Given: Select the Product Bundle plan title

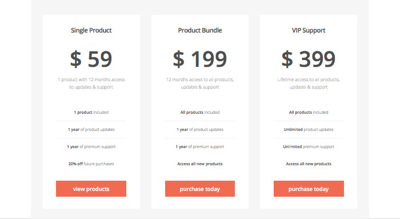Looking at the screenshot, I should (x=200, y=30).
